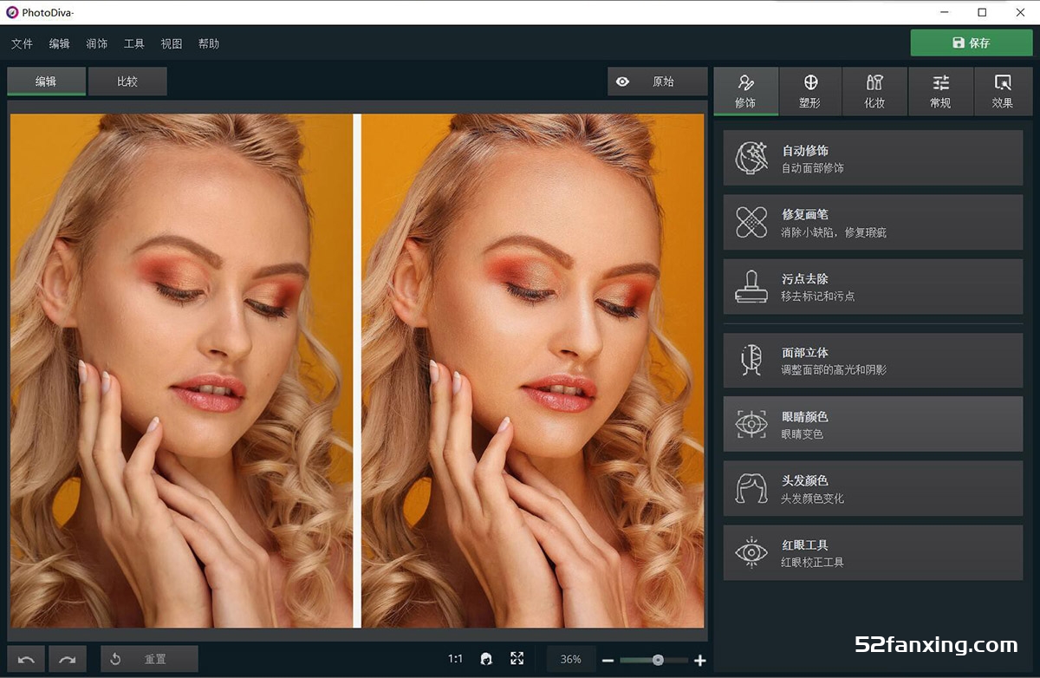
Task: Open the 润饰 menu
Action: (96, 43)
